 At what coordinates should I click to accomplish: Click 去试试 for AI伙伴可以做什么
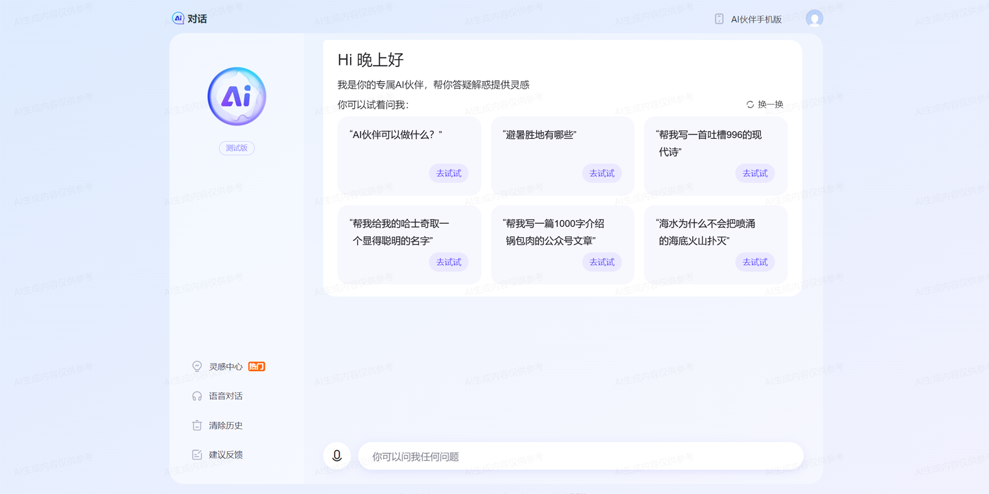[x=449, y=174]
